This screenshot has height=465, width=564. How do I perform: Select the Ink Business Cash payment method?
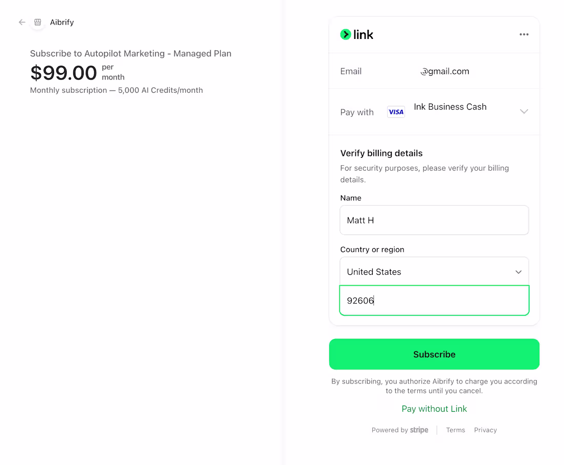[450, 107]
